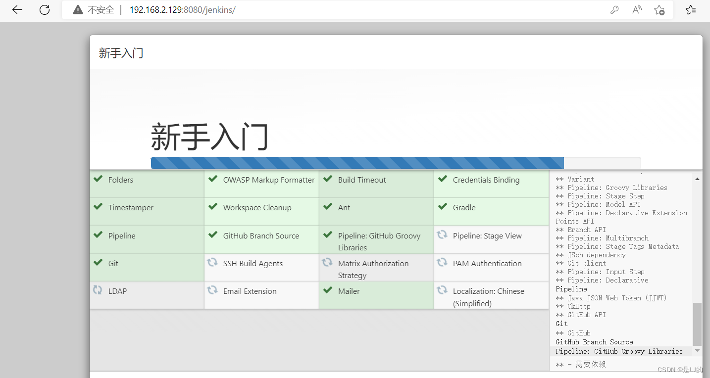Select the SSH Build Agents label

coord(253,264)
